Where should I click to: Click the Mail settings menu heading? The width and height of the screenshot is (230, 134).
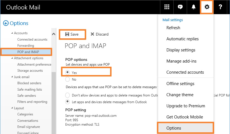[173, 20]
